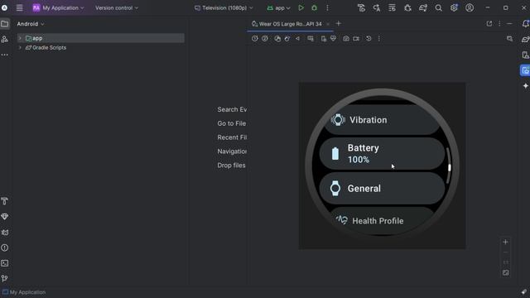Viewport: 530px width, 298px height.
Task: Open emulator extended controls ellipsis
Action: click(x=379, y=39)
